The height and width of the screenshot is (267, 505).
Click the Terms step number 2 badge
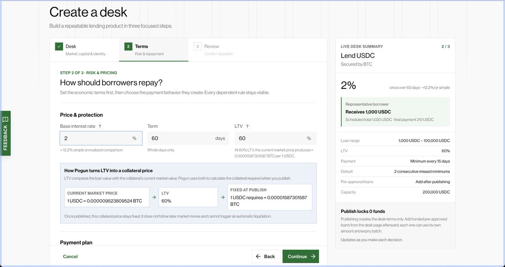[x=128, y=46]
